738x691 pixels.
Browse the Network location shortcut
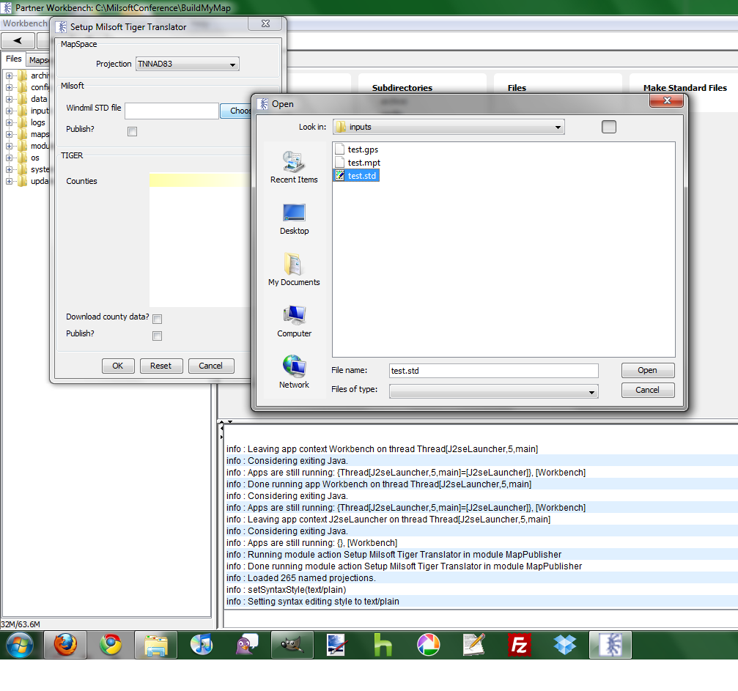point(294,372)
